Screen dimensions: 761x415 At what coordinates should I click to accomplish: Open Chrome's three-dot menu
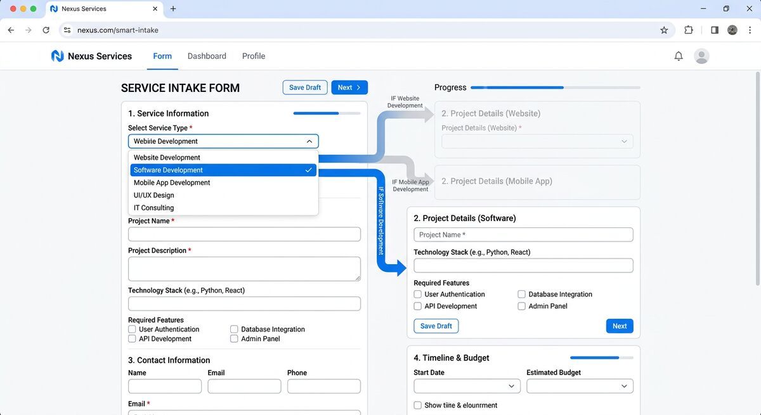(x=750, y=30)
